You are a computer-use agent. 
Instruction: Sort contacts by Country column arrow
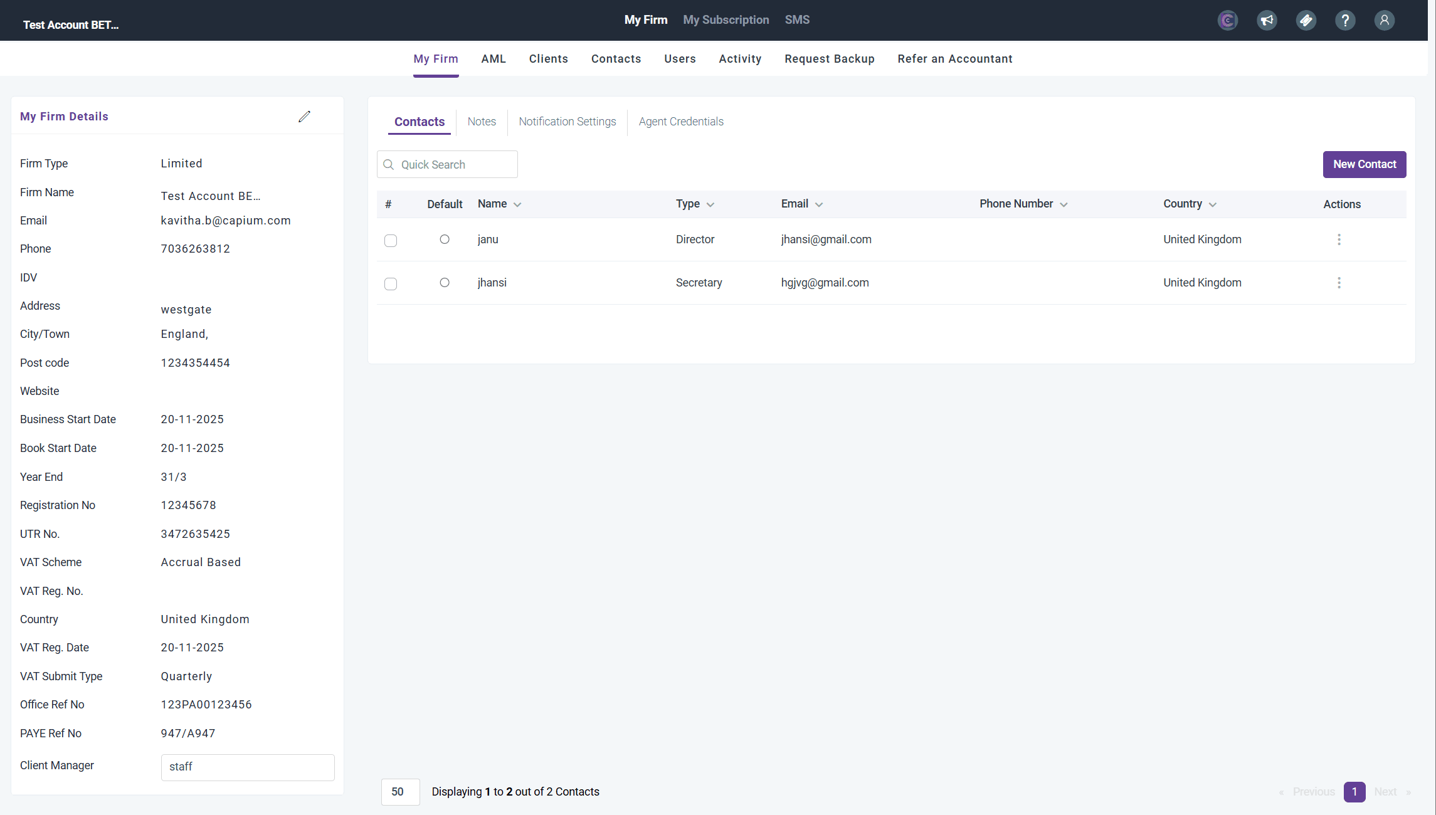1213,205
